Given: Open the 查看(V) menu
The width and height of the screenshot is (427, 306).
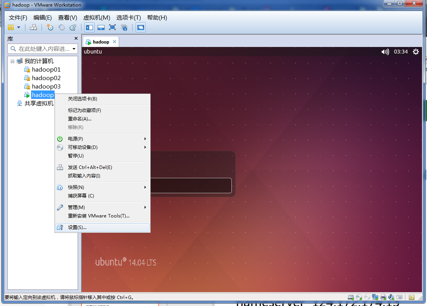Looking at the screenshot, I should click(x=68, y=18).
